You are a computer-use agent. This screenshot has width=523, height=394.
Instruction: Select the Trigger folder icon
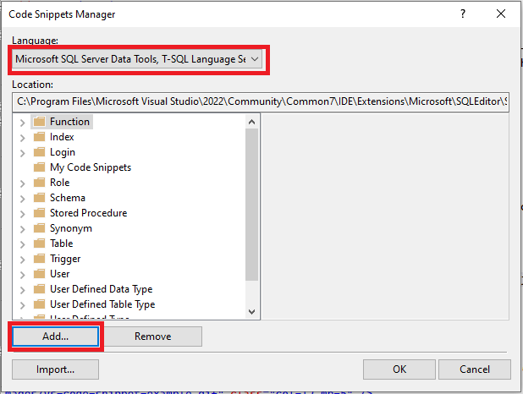click(40, 259)
